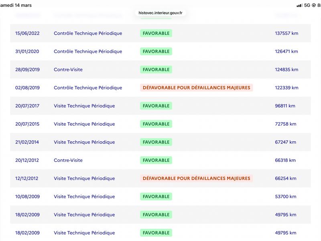Tap the cellular signal bars icon
The height and width of the screenshot is (241, 321).
(x=299, y=6)
